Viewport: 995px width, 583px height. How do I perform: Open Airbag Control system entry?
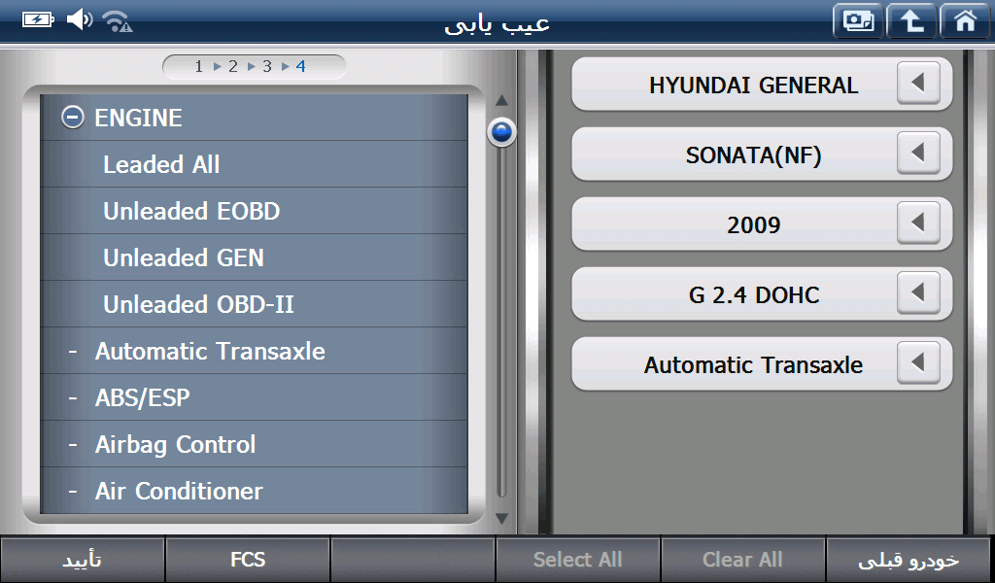pos(175,444)
